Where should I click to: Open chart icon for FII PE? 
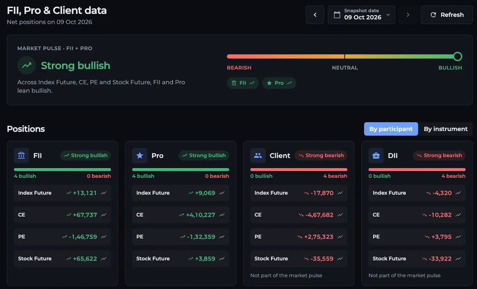coord(104,237)
